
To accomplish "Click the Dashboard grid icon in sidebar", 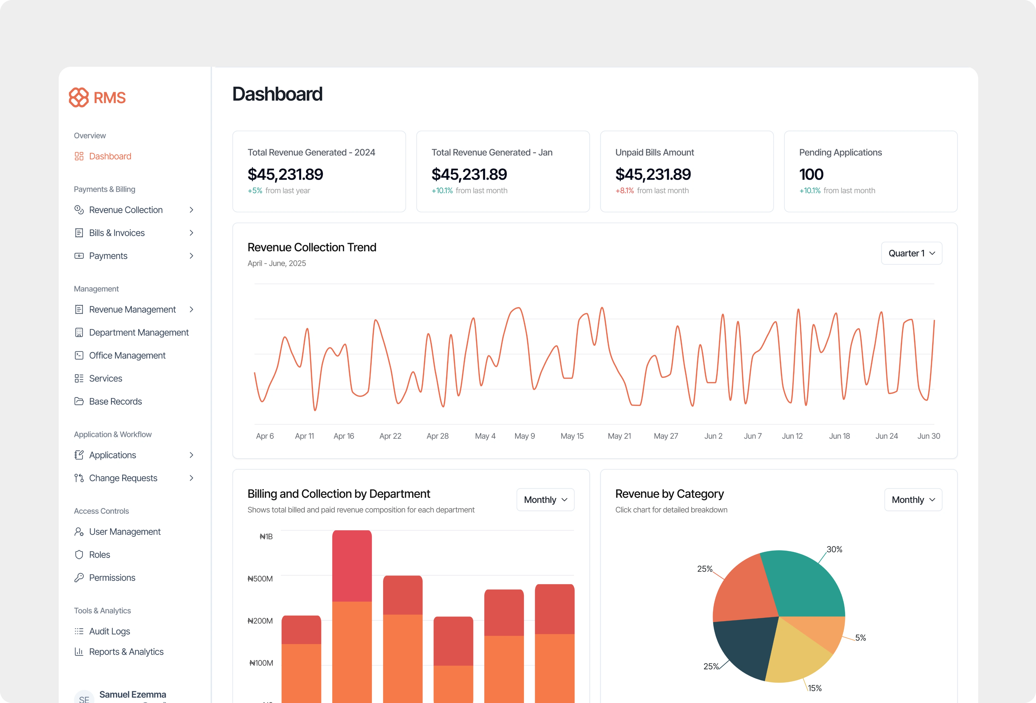I will point(79,156).
